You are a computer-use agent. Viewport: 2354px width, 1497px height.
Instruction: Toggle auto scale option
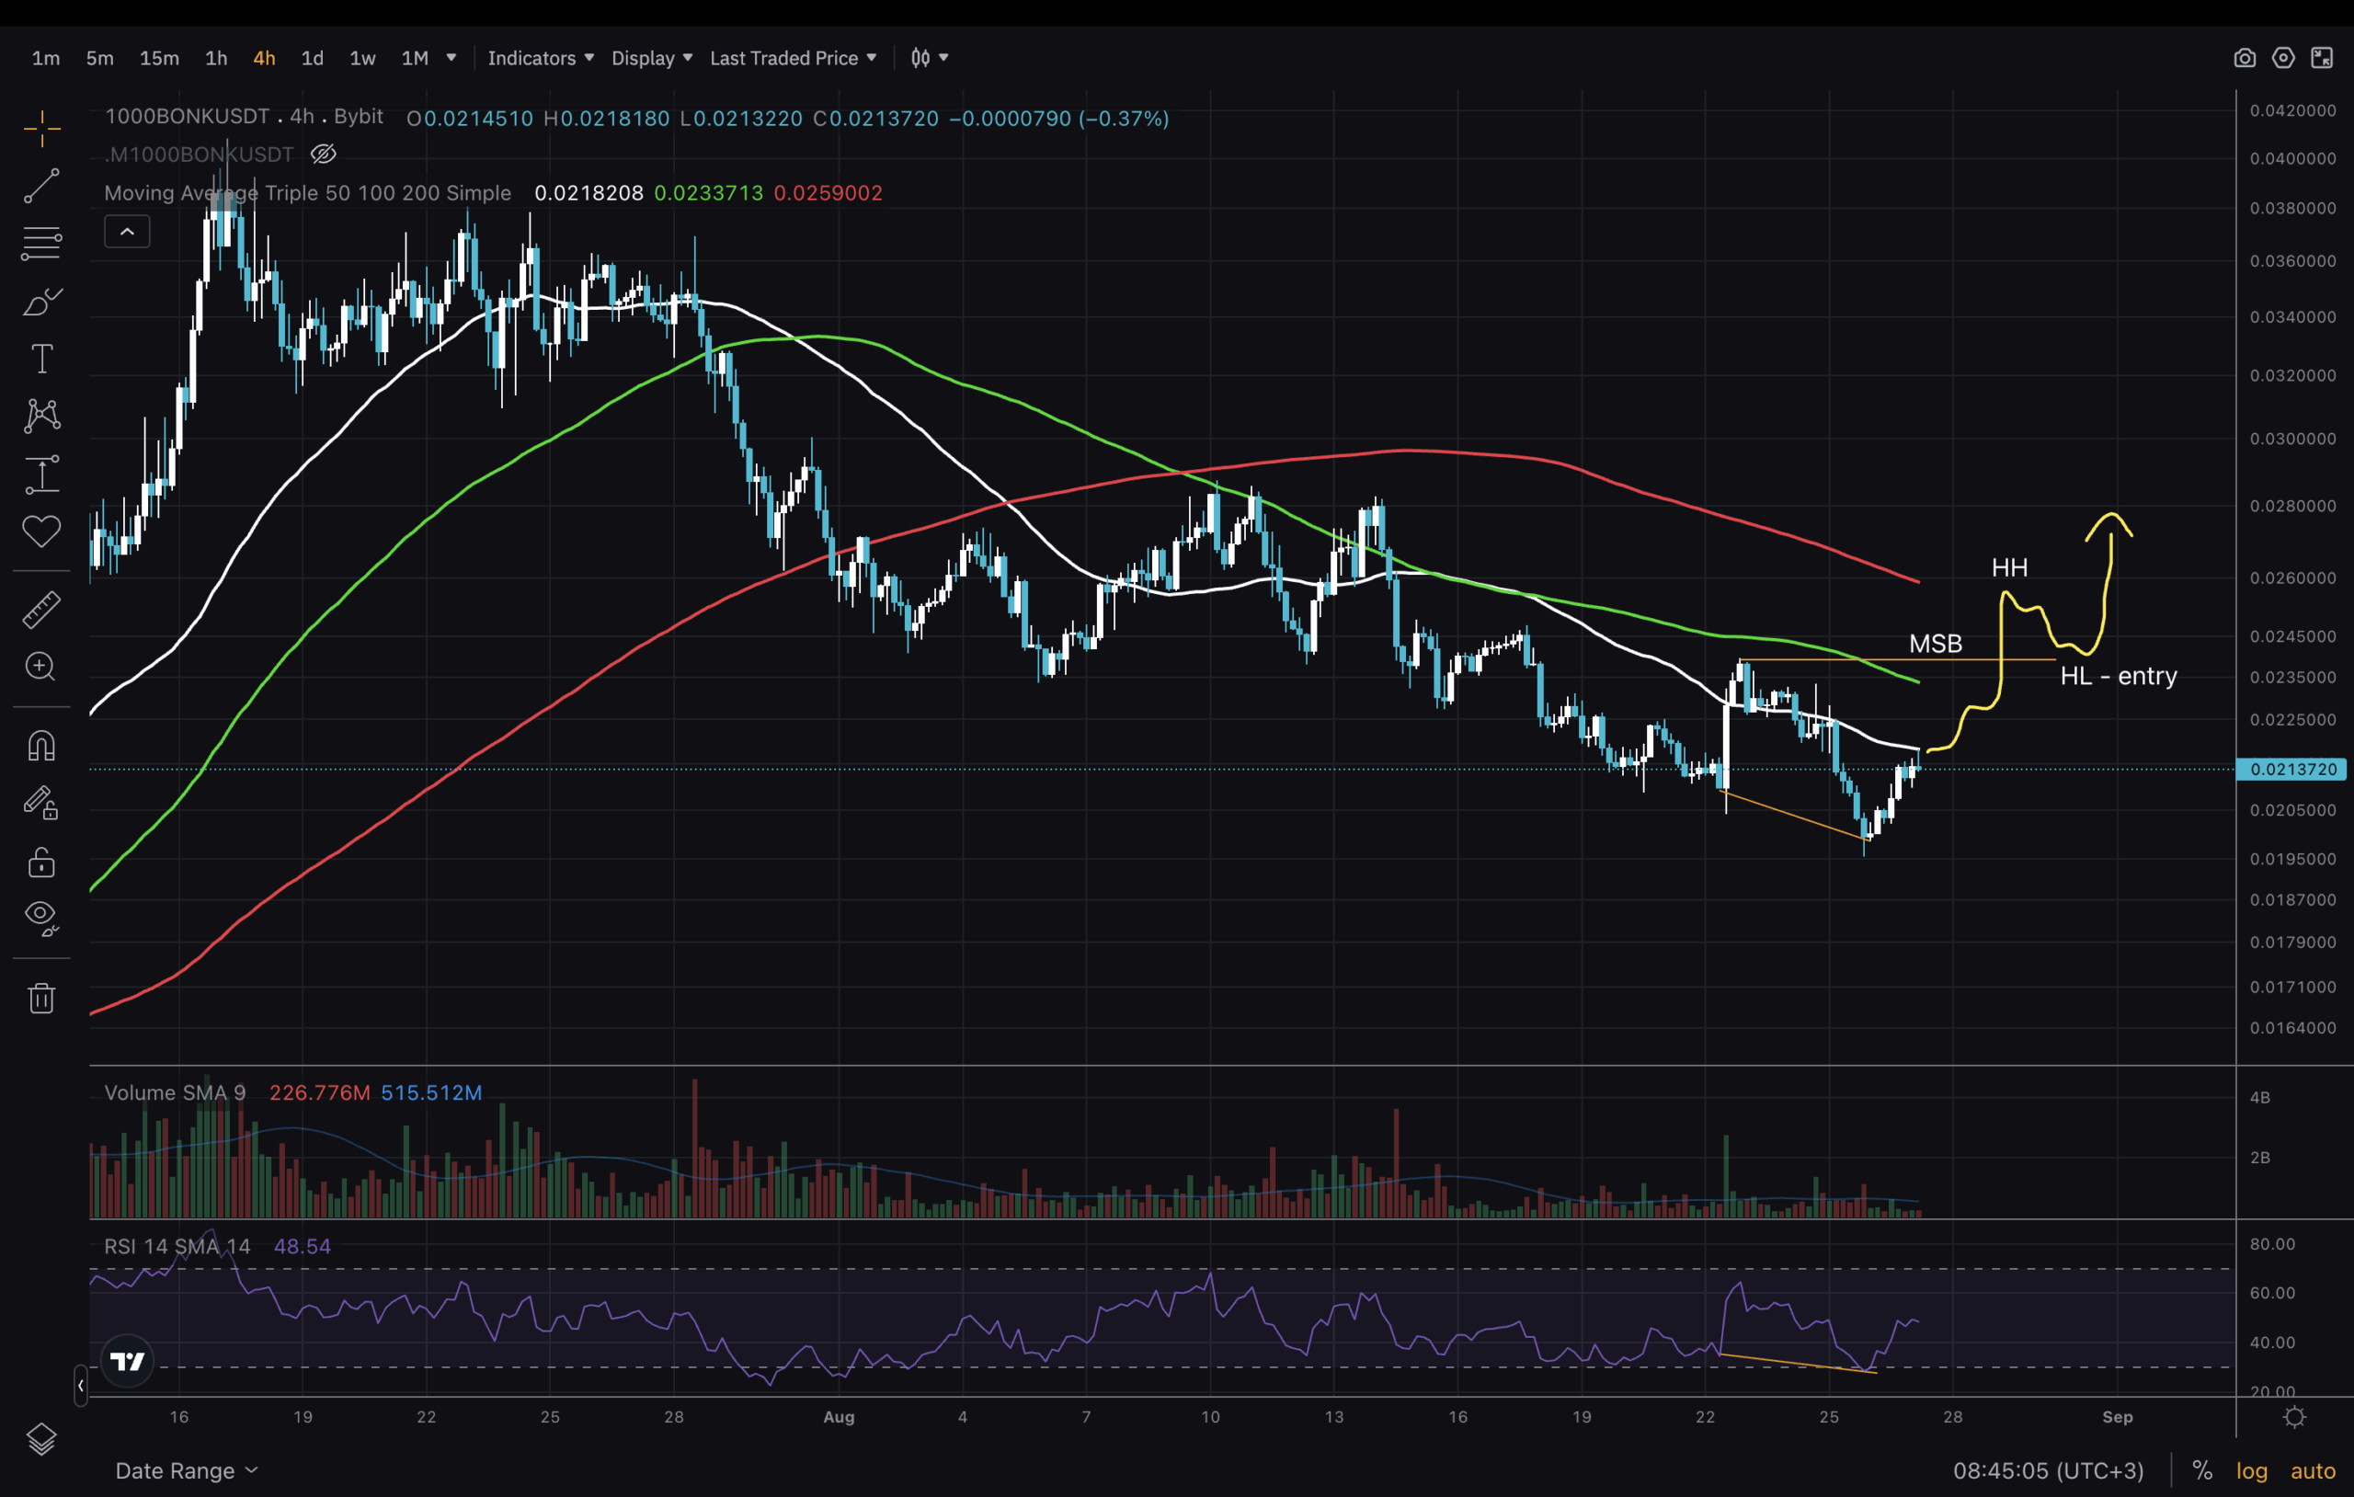pyautogui.click(x=2312, y=1470)
